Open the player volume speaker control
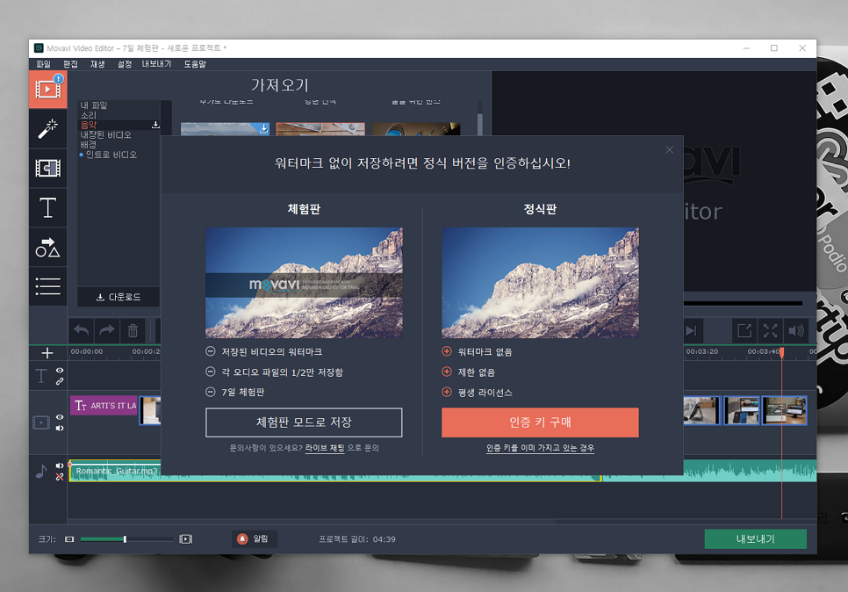 coord(796,330)
